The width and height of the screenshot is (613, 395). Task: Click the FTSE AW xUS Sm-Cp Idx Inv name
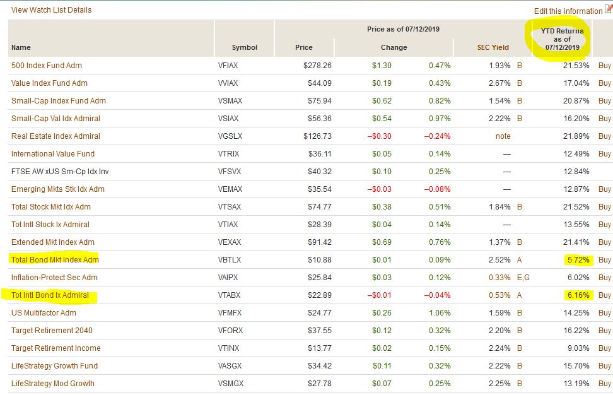(x=60, y=171)
